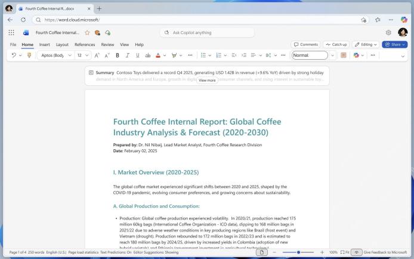Screen dimensions: 414x259
Task: Click the line spacing icon
Action: (x=268, y=55)
